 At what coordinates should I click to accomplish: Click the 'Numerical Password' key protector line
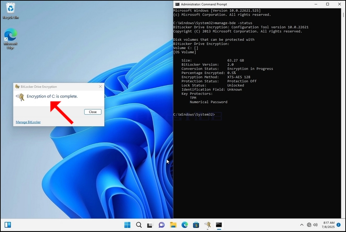pyautogui.click(x=209, y=102)
